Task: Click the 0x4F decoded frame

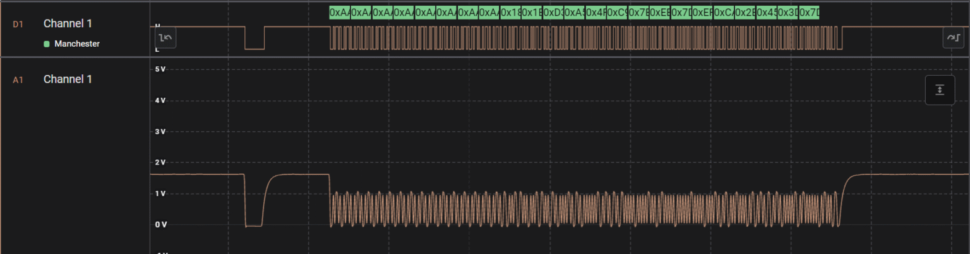Action: pyautogui.click(x=596, y=13)
